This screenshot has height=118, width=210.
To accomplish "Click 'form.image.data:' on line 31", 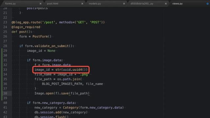I will click(x=48, y=60).
